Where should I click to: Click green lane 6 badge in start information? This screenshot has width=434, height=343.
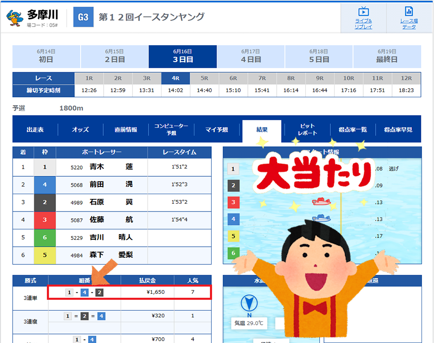pyautogui.click(x=233, y=253)
